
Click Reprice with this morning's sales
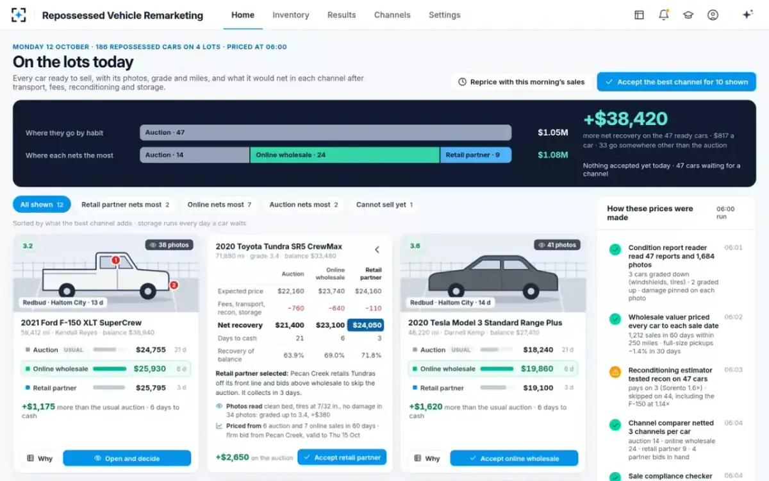(521, 82)
